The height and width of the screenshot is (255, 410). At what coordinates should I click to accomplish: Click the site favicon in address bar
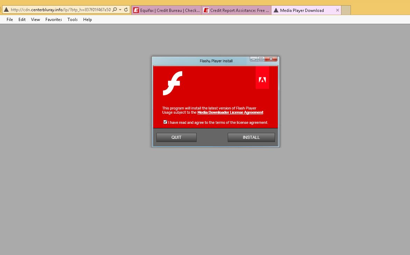6,10
